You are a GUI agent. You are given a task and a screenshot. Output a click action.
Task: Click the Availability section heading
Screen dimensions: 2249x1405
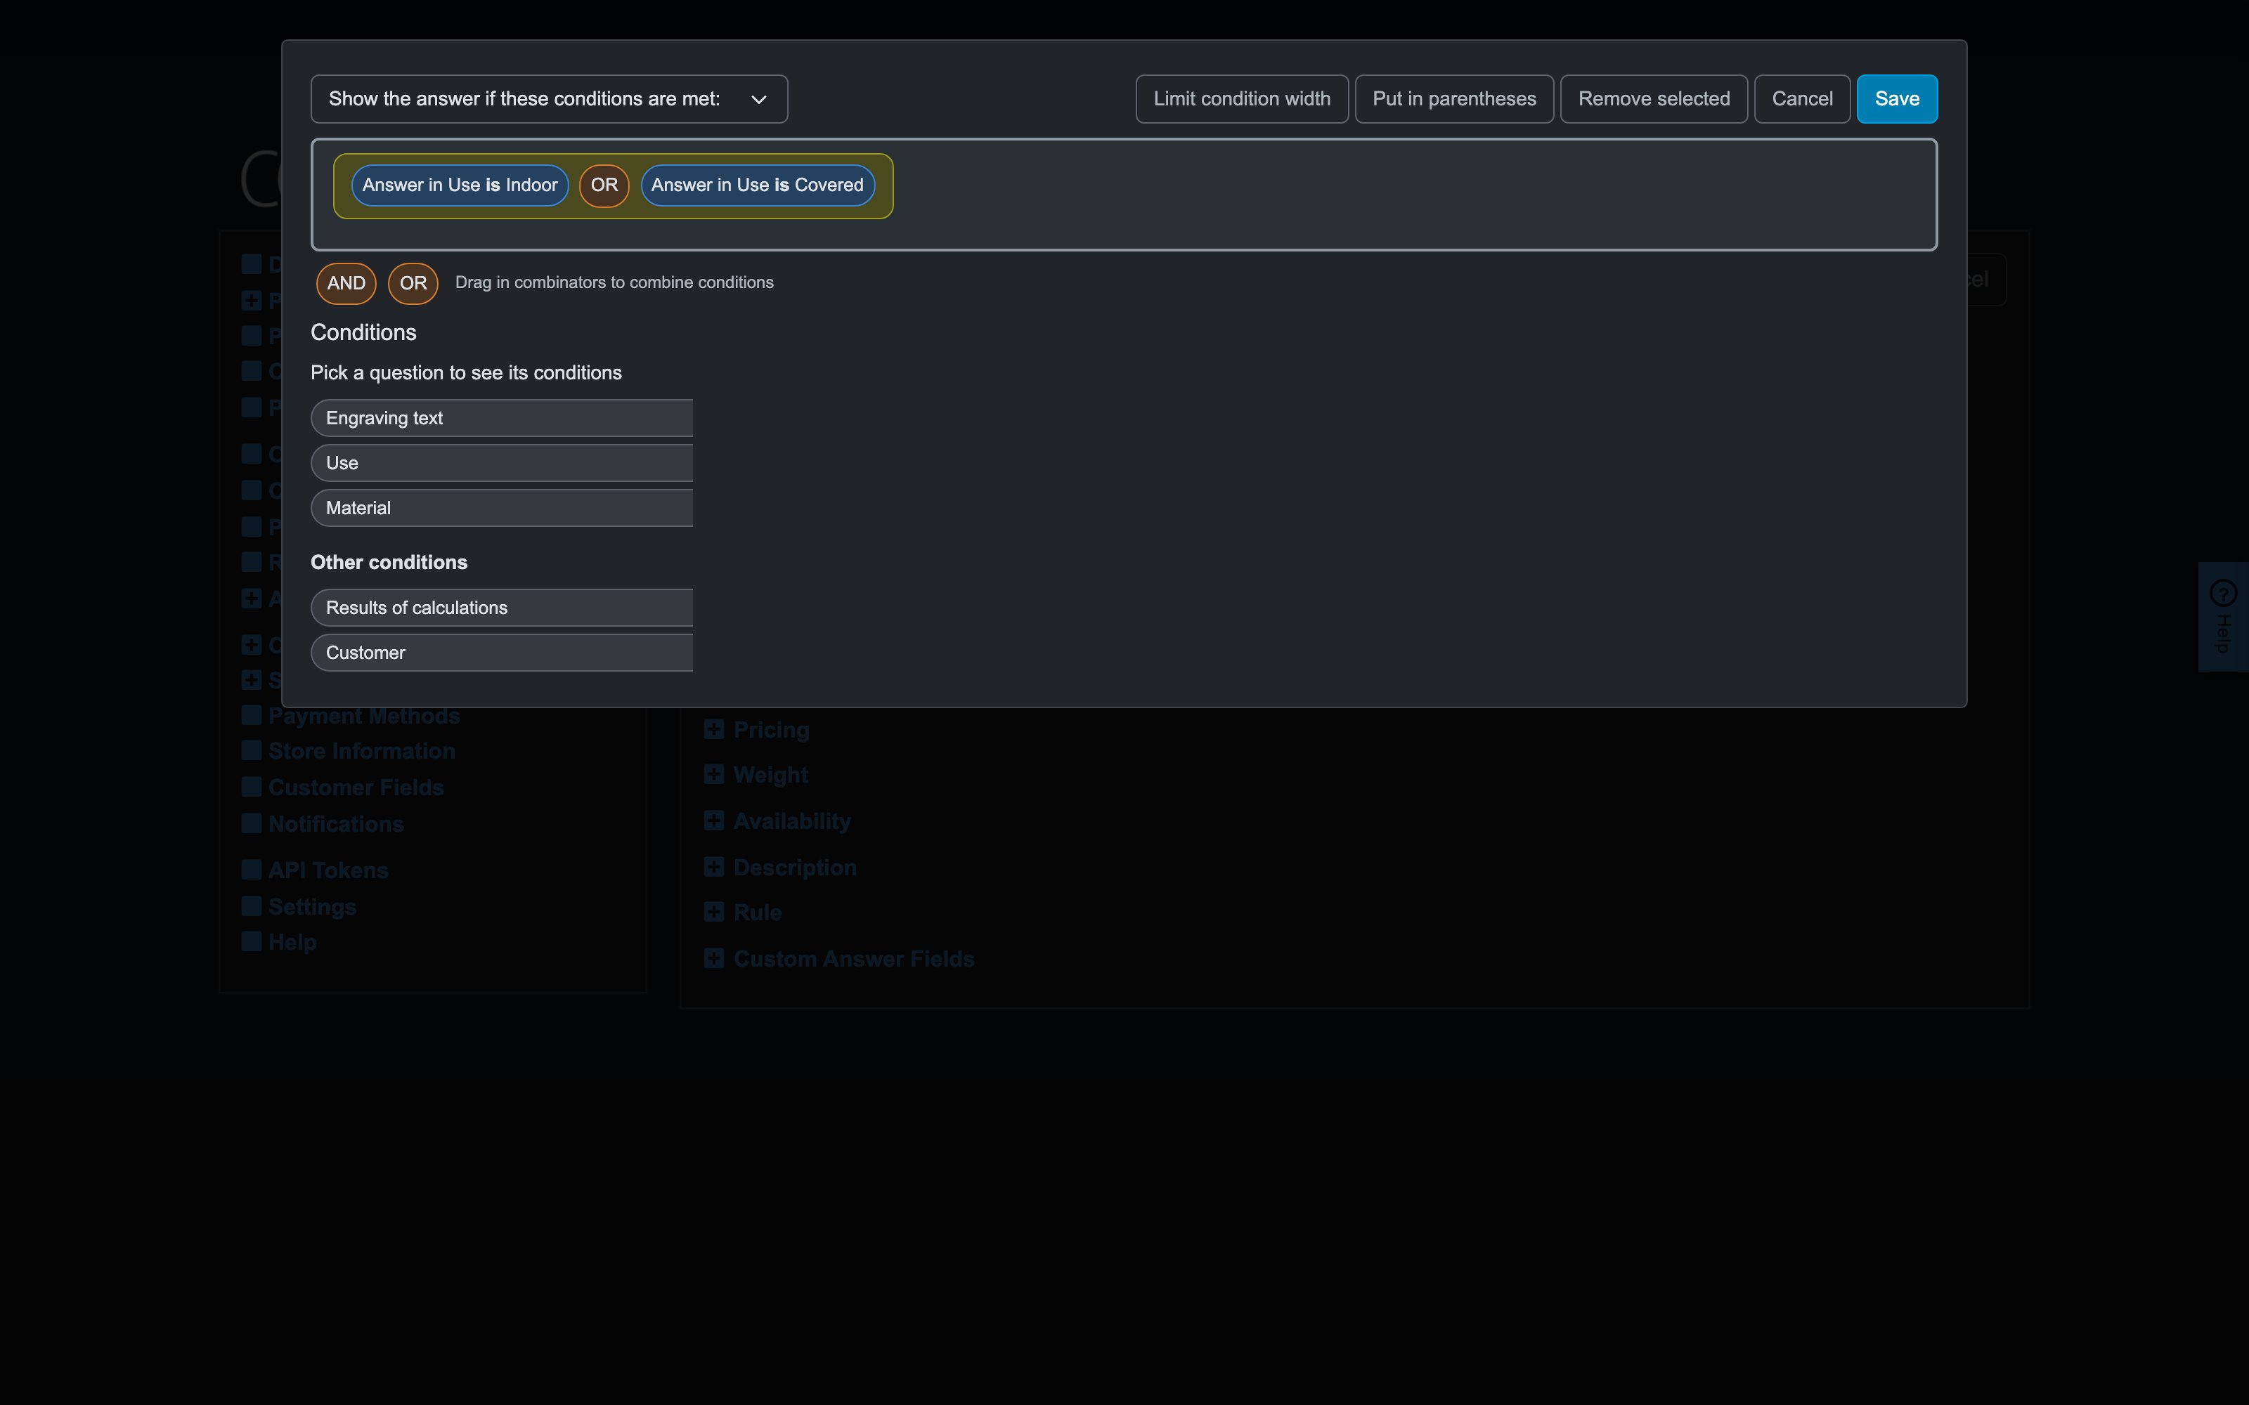pos(792,821)
